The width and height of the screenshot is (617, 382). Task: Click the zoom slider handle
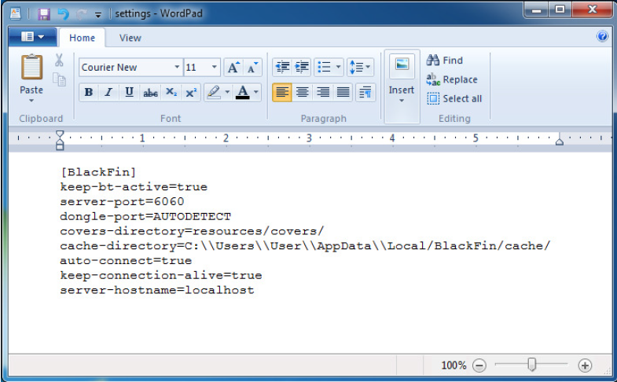pos(531,364)
